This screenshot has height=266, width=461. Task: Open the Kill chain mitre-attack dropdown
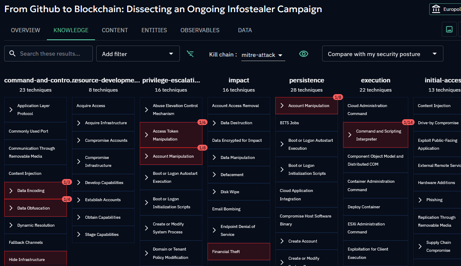tap(263, 55)
